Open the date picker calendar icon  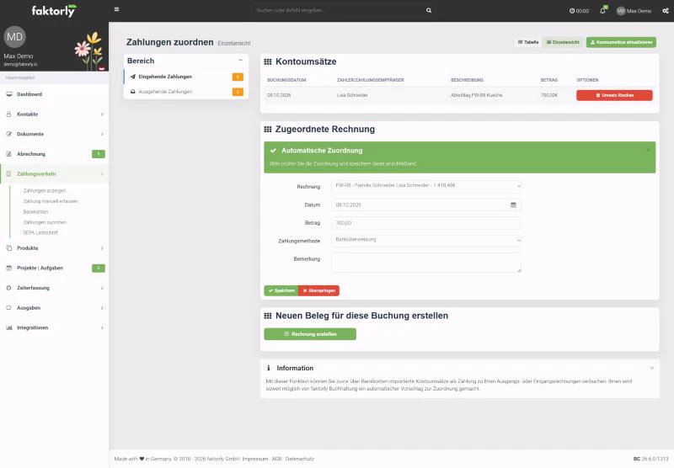tap(513, 205)
